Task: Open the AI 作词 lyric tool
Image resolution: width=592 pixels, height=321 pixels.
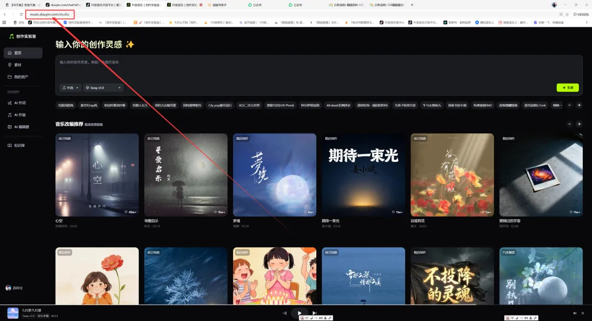Action: click(23, 103)
